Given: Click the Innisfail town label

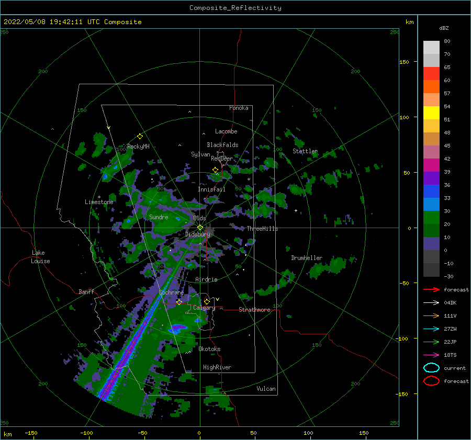Looking at the screenshot, I should tap(211, 189).
